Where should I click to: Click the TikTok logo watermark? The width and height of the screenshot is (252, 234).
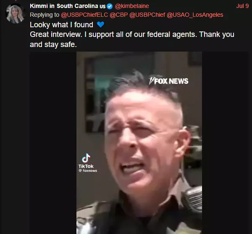(x=86, y=161)
